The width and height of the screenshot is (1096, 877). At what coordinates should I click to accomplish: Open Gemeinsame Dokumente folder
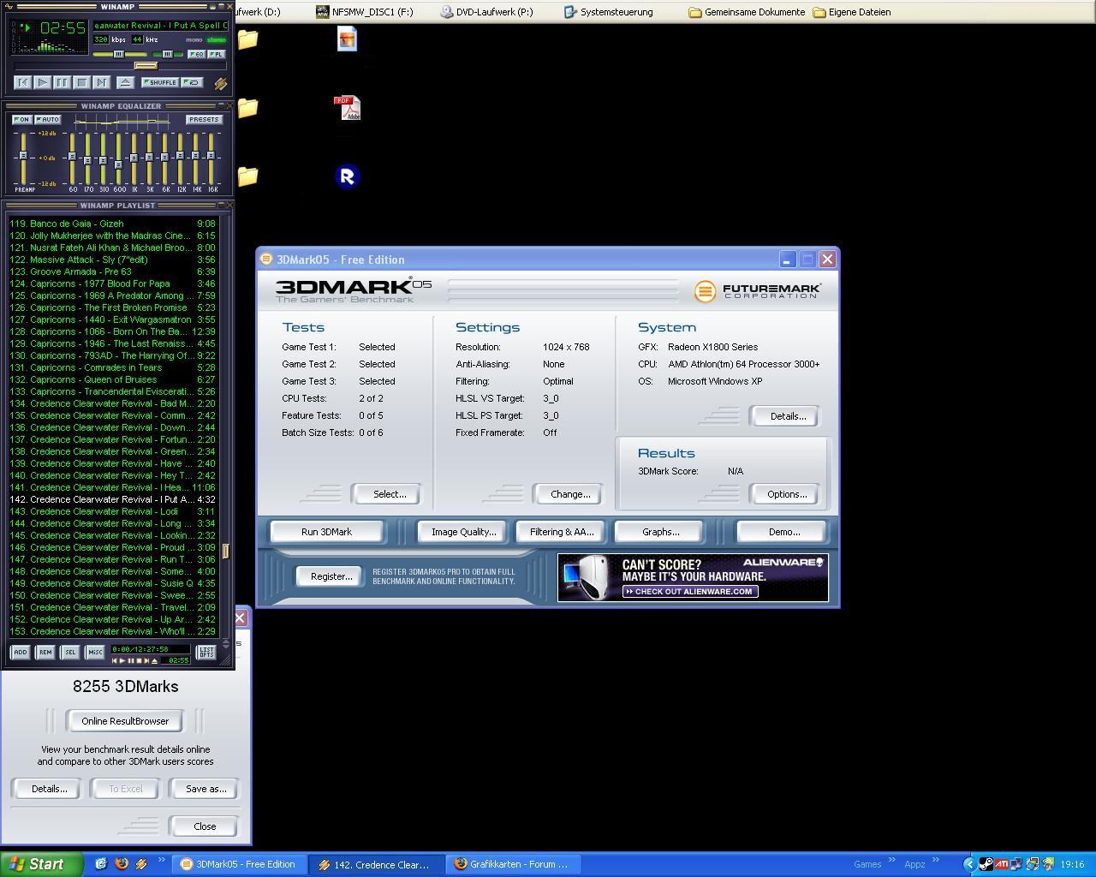747,12
